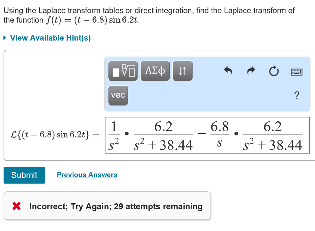Expand View Available Hint(s)

(x=50, y=38)
